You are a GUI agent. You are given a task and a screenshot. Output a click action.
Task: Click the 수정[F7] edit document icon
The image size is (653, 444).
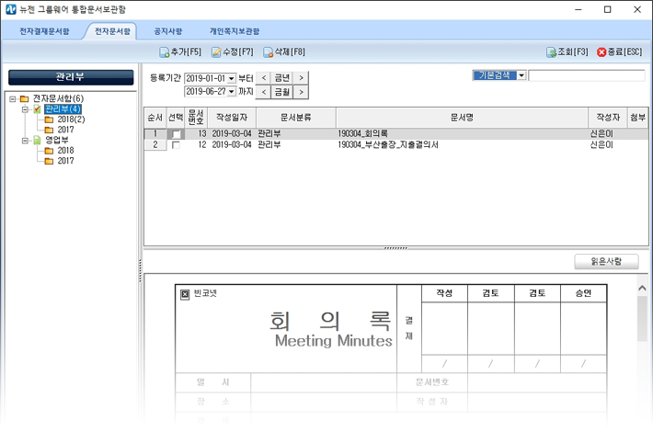216,52
